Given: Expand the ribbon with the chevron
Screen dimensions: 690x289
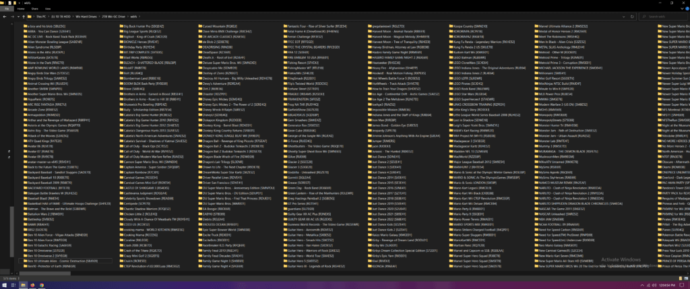Looking at the screenshot, I should tap(681, 7).
